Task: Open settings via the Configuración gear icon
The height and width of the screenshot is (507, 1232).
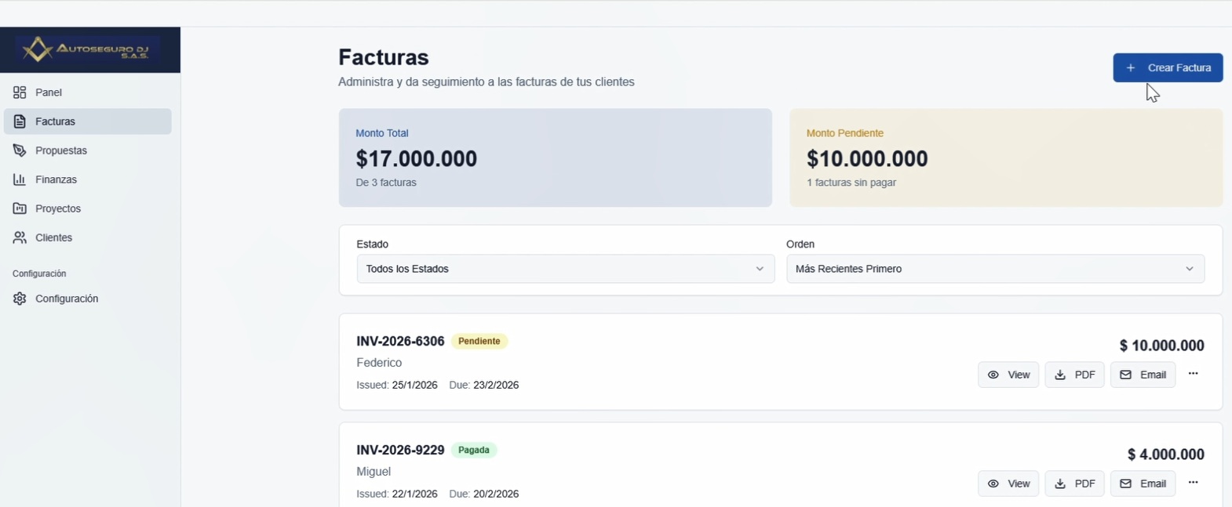Action: coord(20,299)
